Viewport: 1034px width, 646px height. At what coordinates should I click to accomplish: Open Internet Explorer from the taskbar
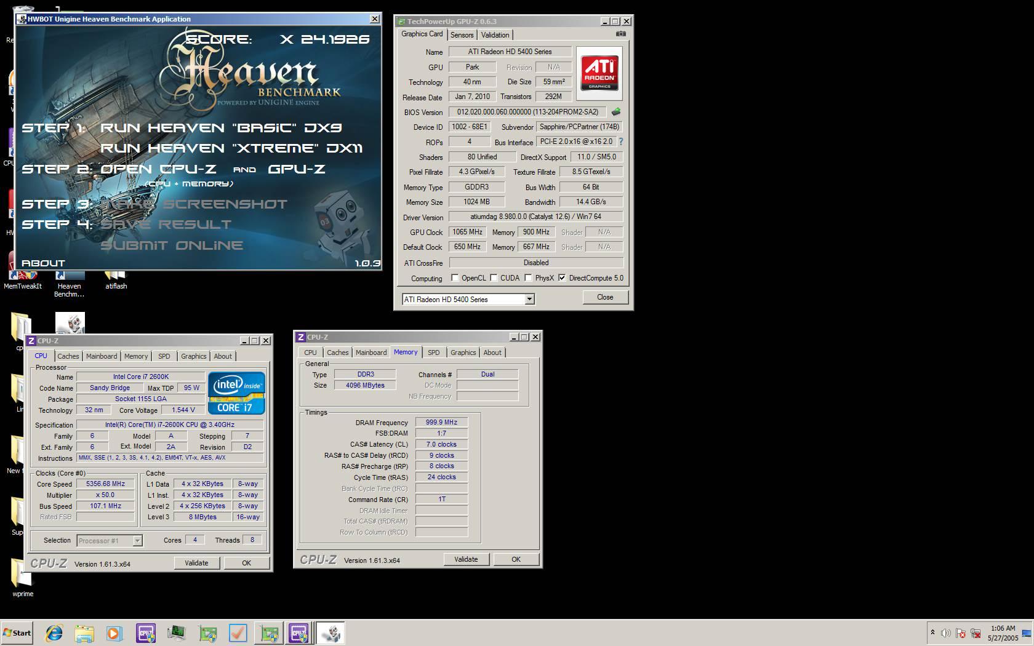(x=54, y=632)
